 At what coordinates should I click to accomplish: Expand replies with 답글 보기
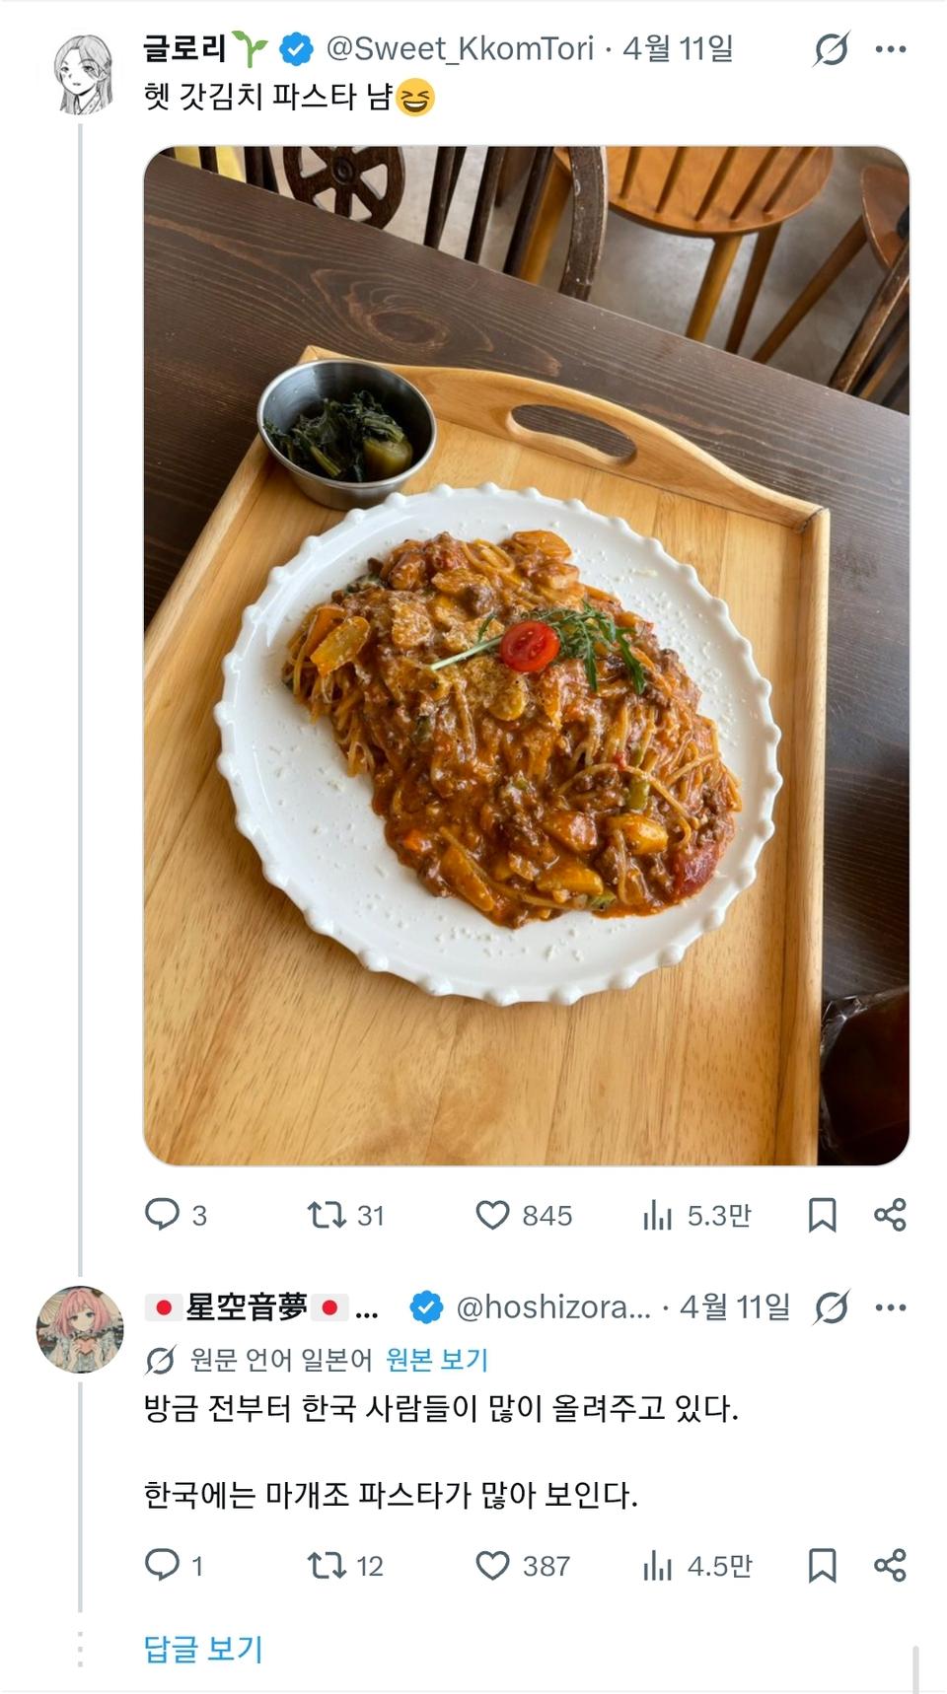[203, 1649]
